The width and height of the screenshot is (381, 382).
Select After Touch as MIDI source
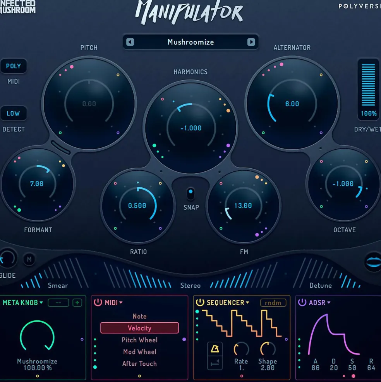click(x=139, y=363)
